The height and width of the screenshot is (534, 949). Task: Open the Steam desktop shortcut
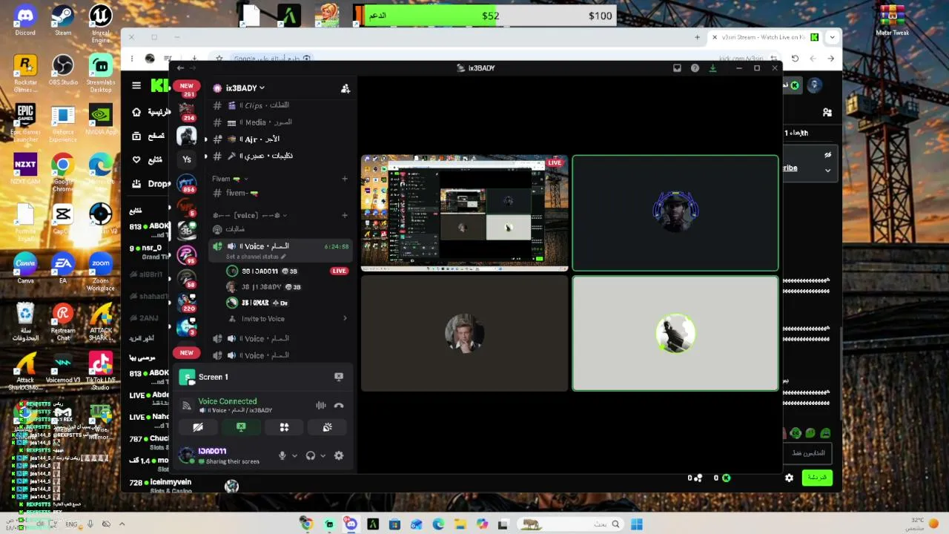(63, 21)
